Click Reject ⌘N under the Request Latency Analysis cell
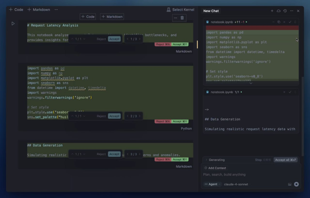 (163, 44)
